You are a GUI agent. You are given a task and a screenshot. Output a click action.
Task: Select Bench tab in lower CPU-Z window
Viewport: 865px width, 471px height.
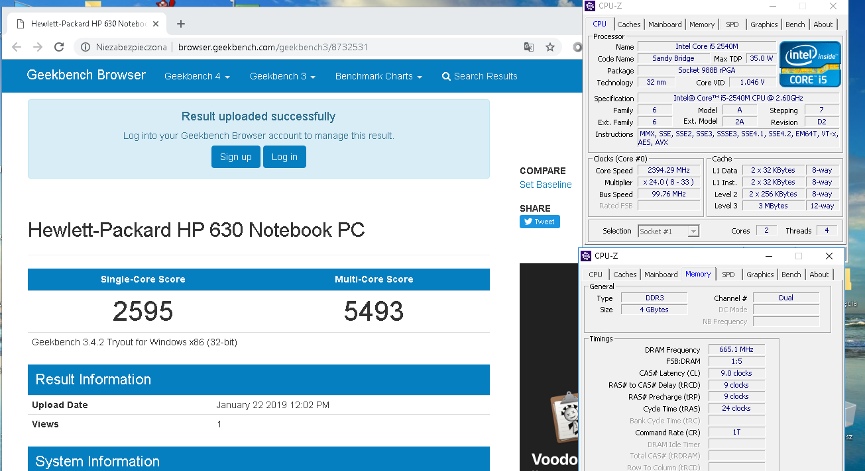791,275
